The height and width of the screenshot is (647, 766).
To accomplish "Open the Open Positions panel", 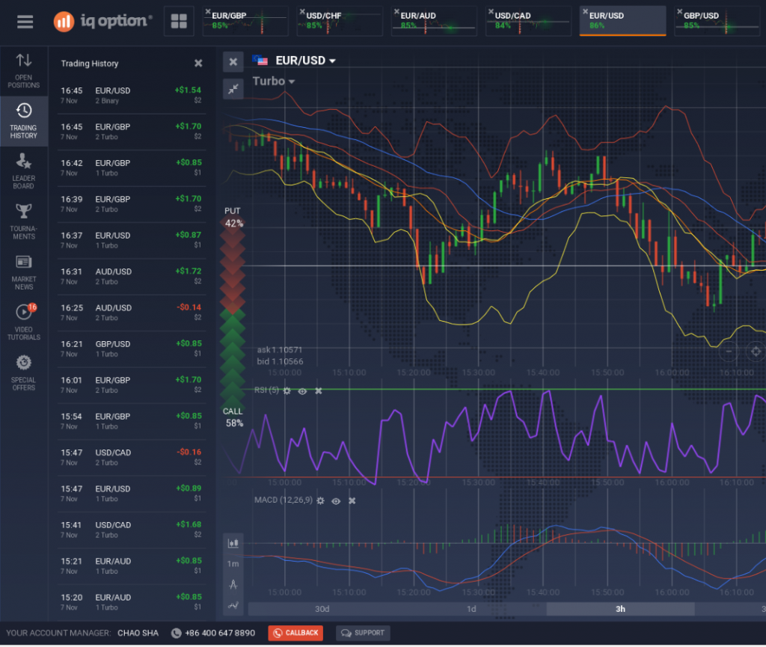I will click(x=24, y=70).
